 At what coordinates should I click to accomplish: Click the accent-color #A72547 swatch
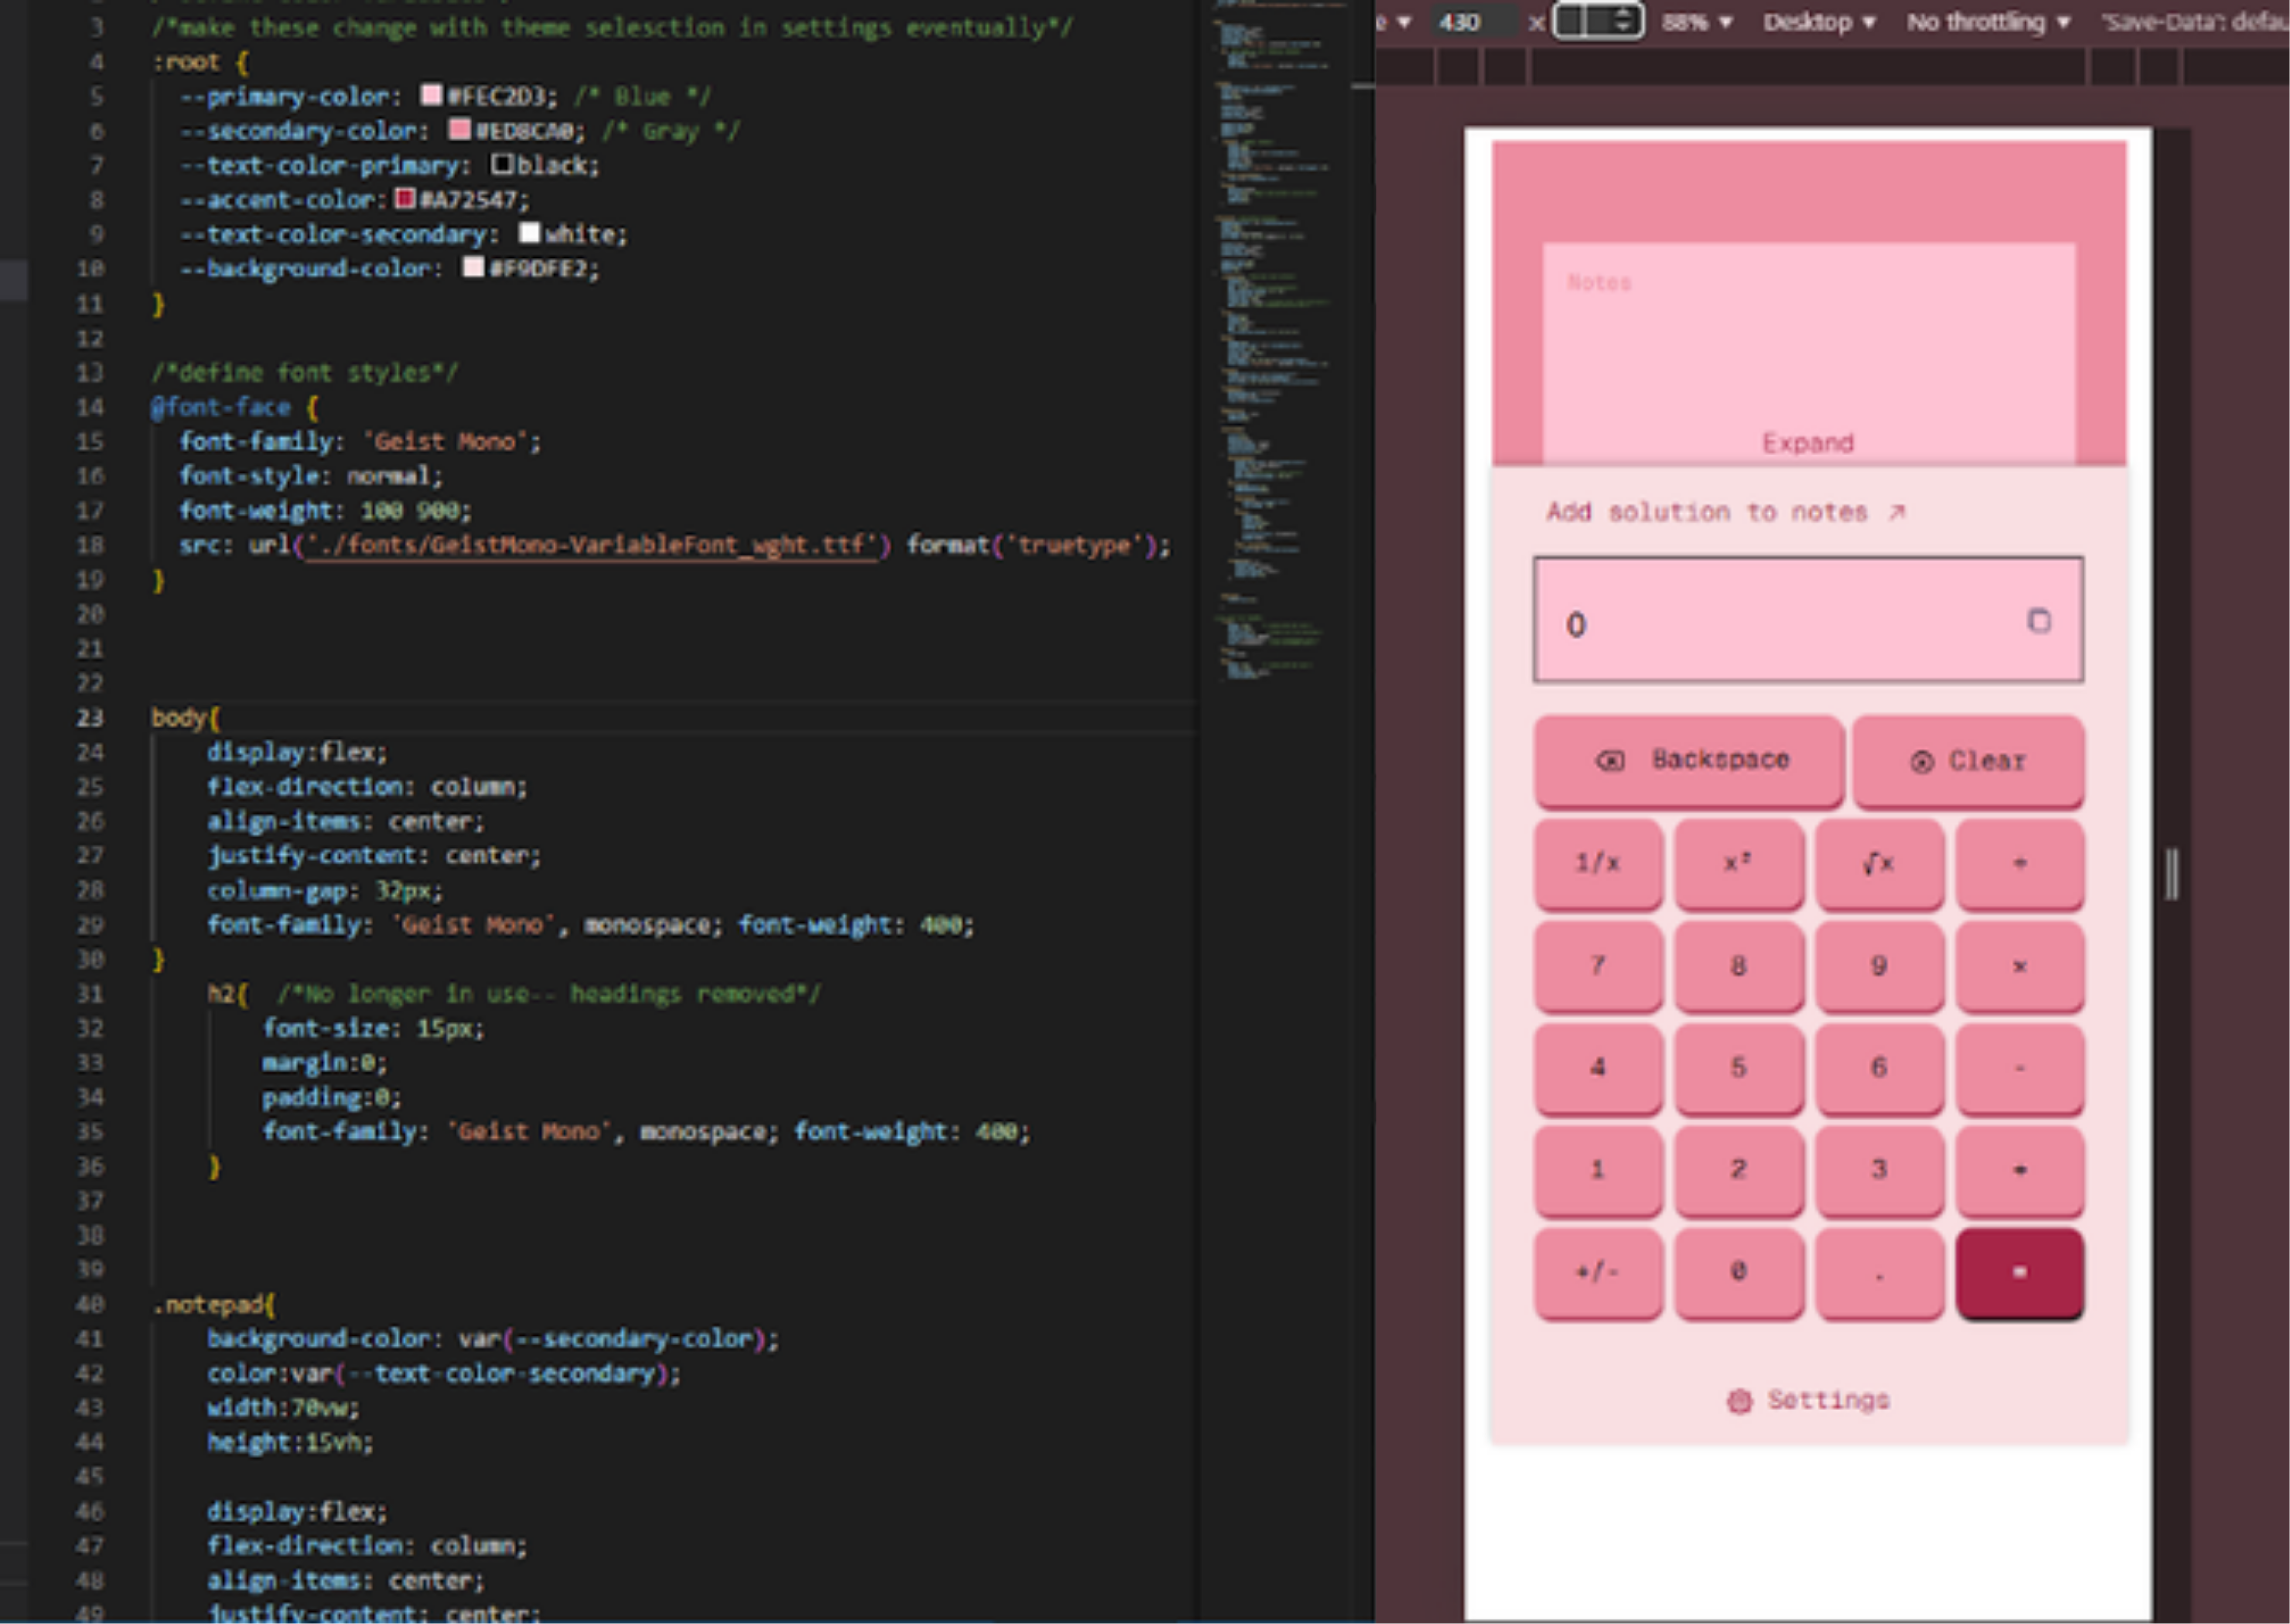click(x=404, y=198)
